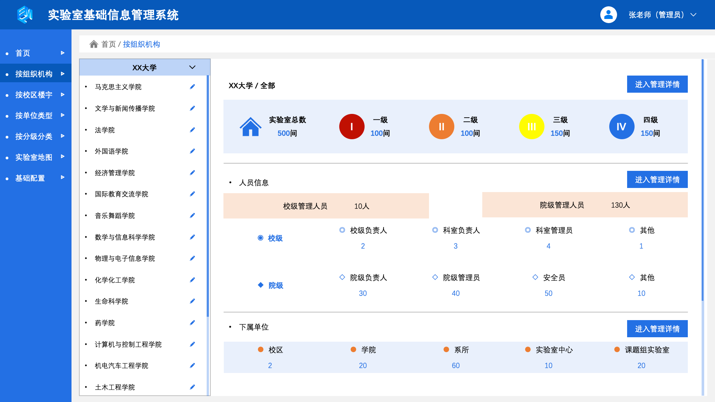Edit 马克思主义学院 via its pencil icon

point(192,87)
